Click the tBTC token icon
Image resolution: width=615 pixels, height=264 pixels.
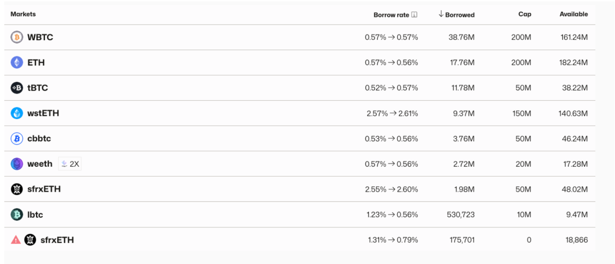(17, 88)
